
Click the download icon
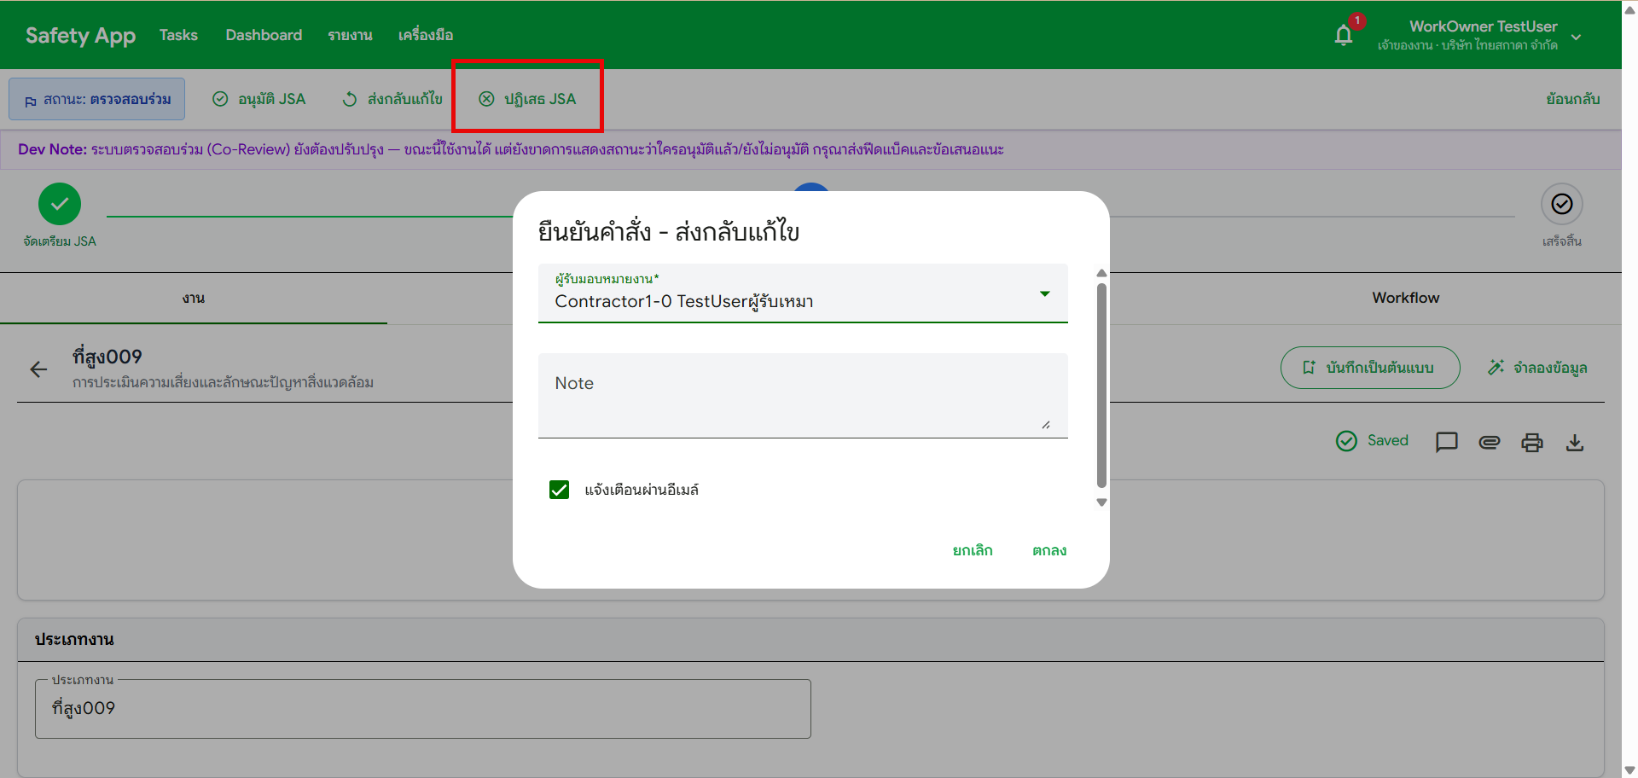coord(1575,442)
